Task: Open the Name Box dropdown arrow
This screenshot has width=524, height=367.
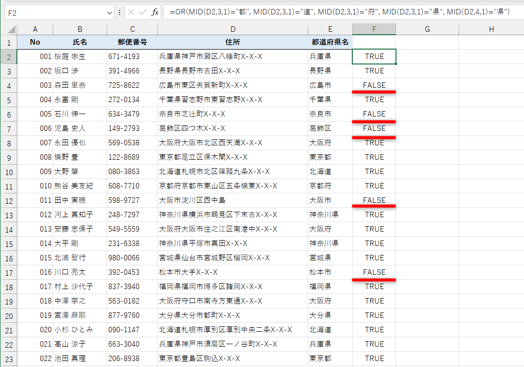Action: [109, 13]
